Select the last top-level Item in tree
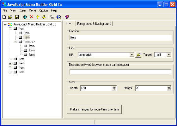The width and height of the screenshot is (177, 126). pyautogui.click(x=21, y=72)
